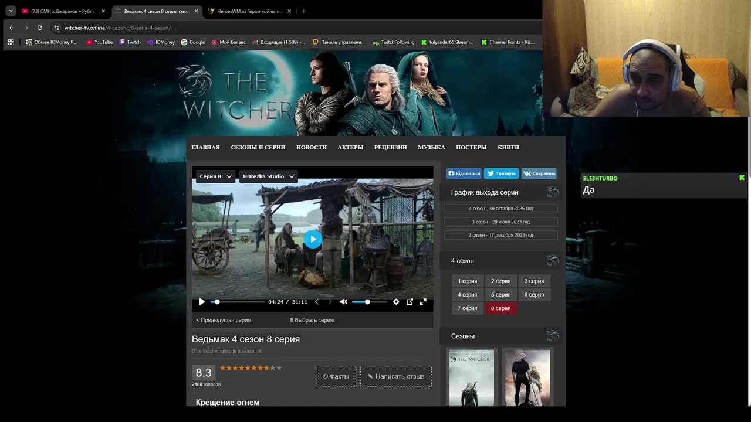Click the wolf medallion beside График выхода серий
Screen dimensions: 751x422
point(552,192)
